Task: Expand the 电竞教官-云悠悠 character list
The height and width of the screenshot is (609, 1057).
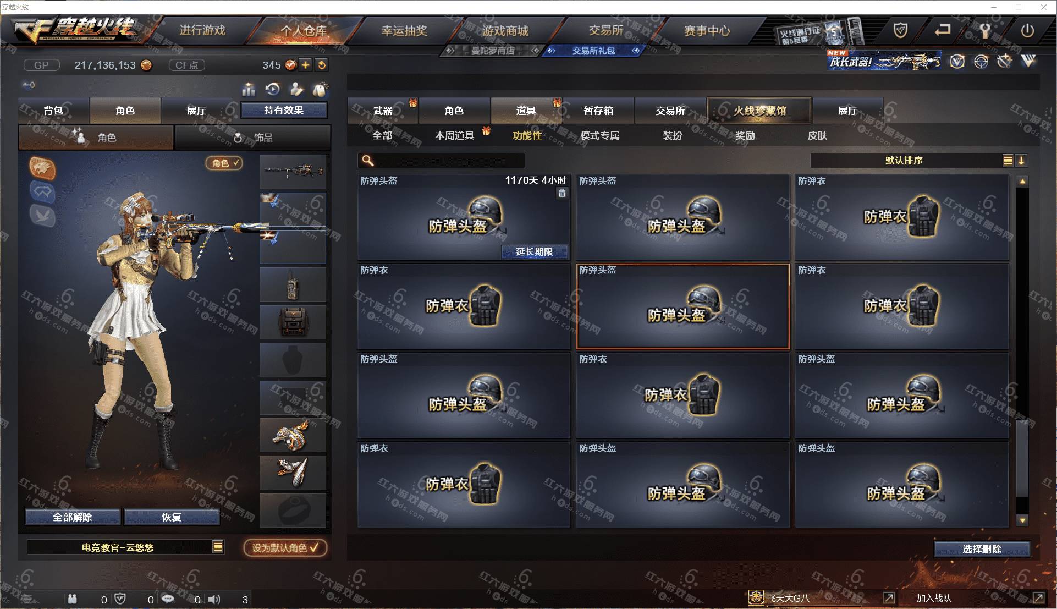Action: (x=218, y=547)
